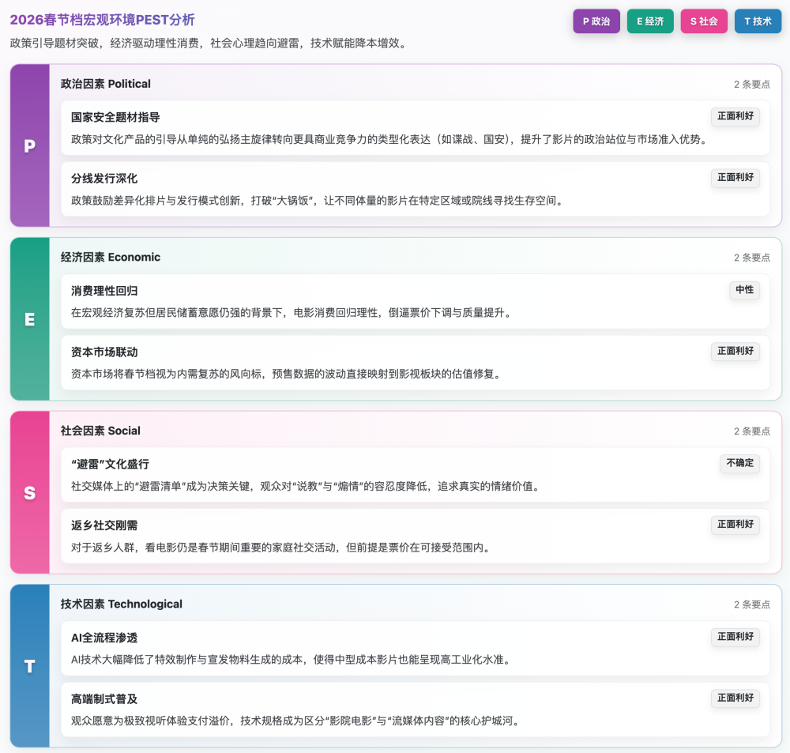Viewport: 790px width, 753px height.
Task: Click the description starting 观众愿意为极致视听
Action: point(297,721)
